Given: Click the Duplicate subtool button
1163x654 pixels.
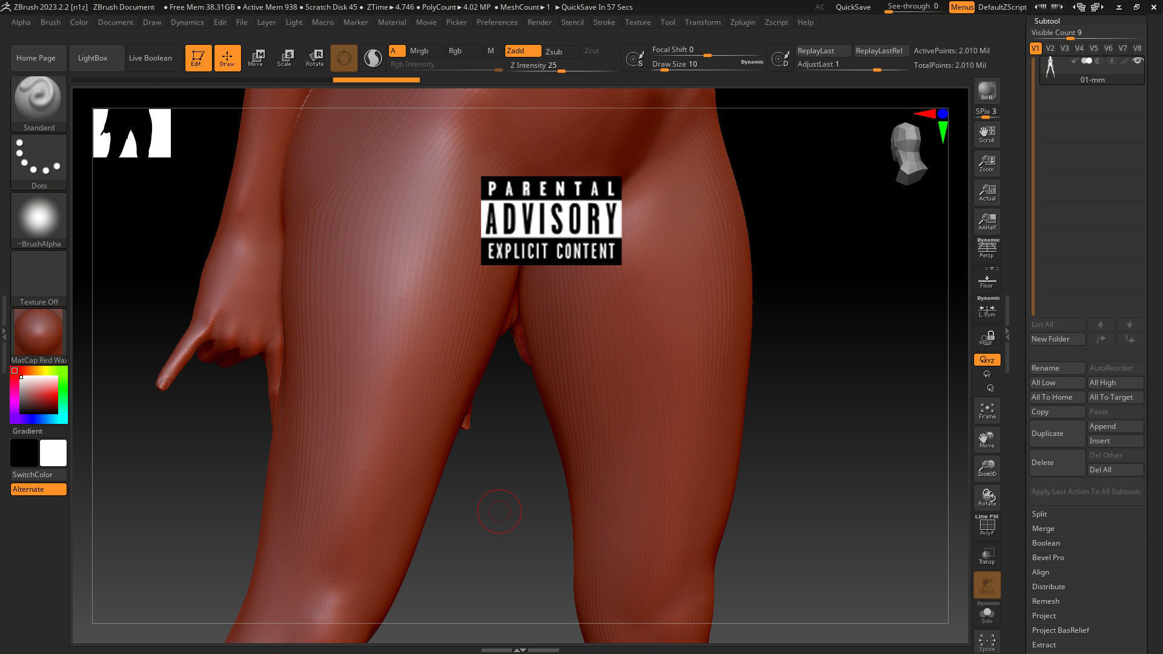Looking at the screenshot, I should click(x=1057, y=434).
